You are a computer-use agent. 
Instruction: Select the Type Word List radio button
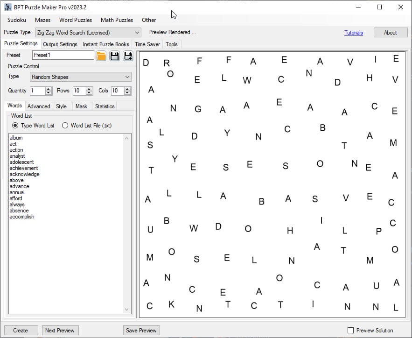(x=15, y=126)
